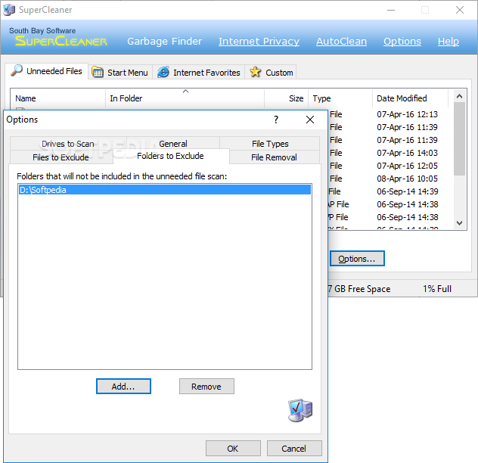
Task: Sort by the Size column header
Action: click(x=286, y=98)
